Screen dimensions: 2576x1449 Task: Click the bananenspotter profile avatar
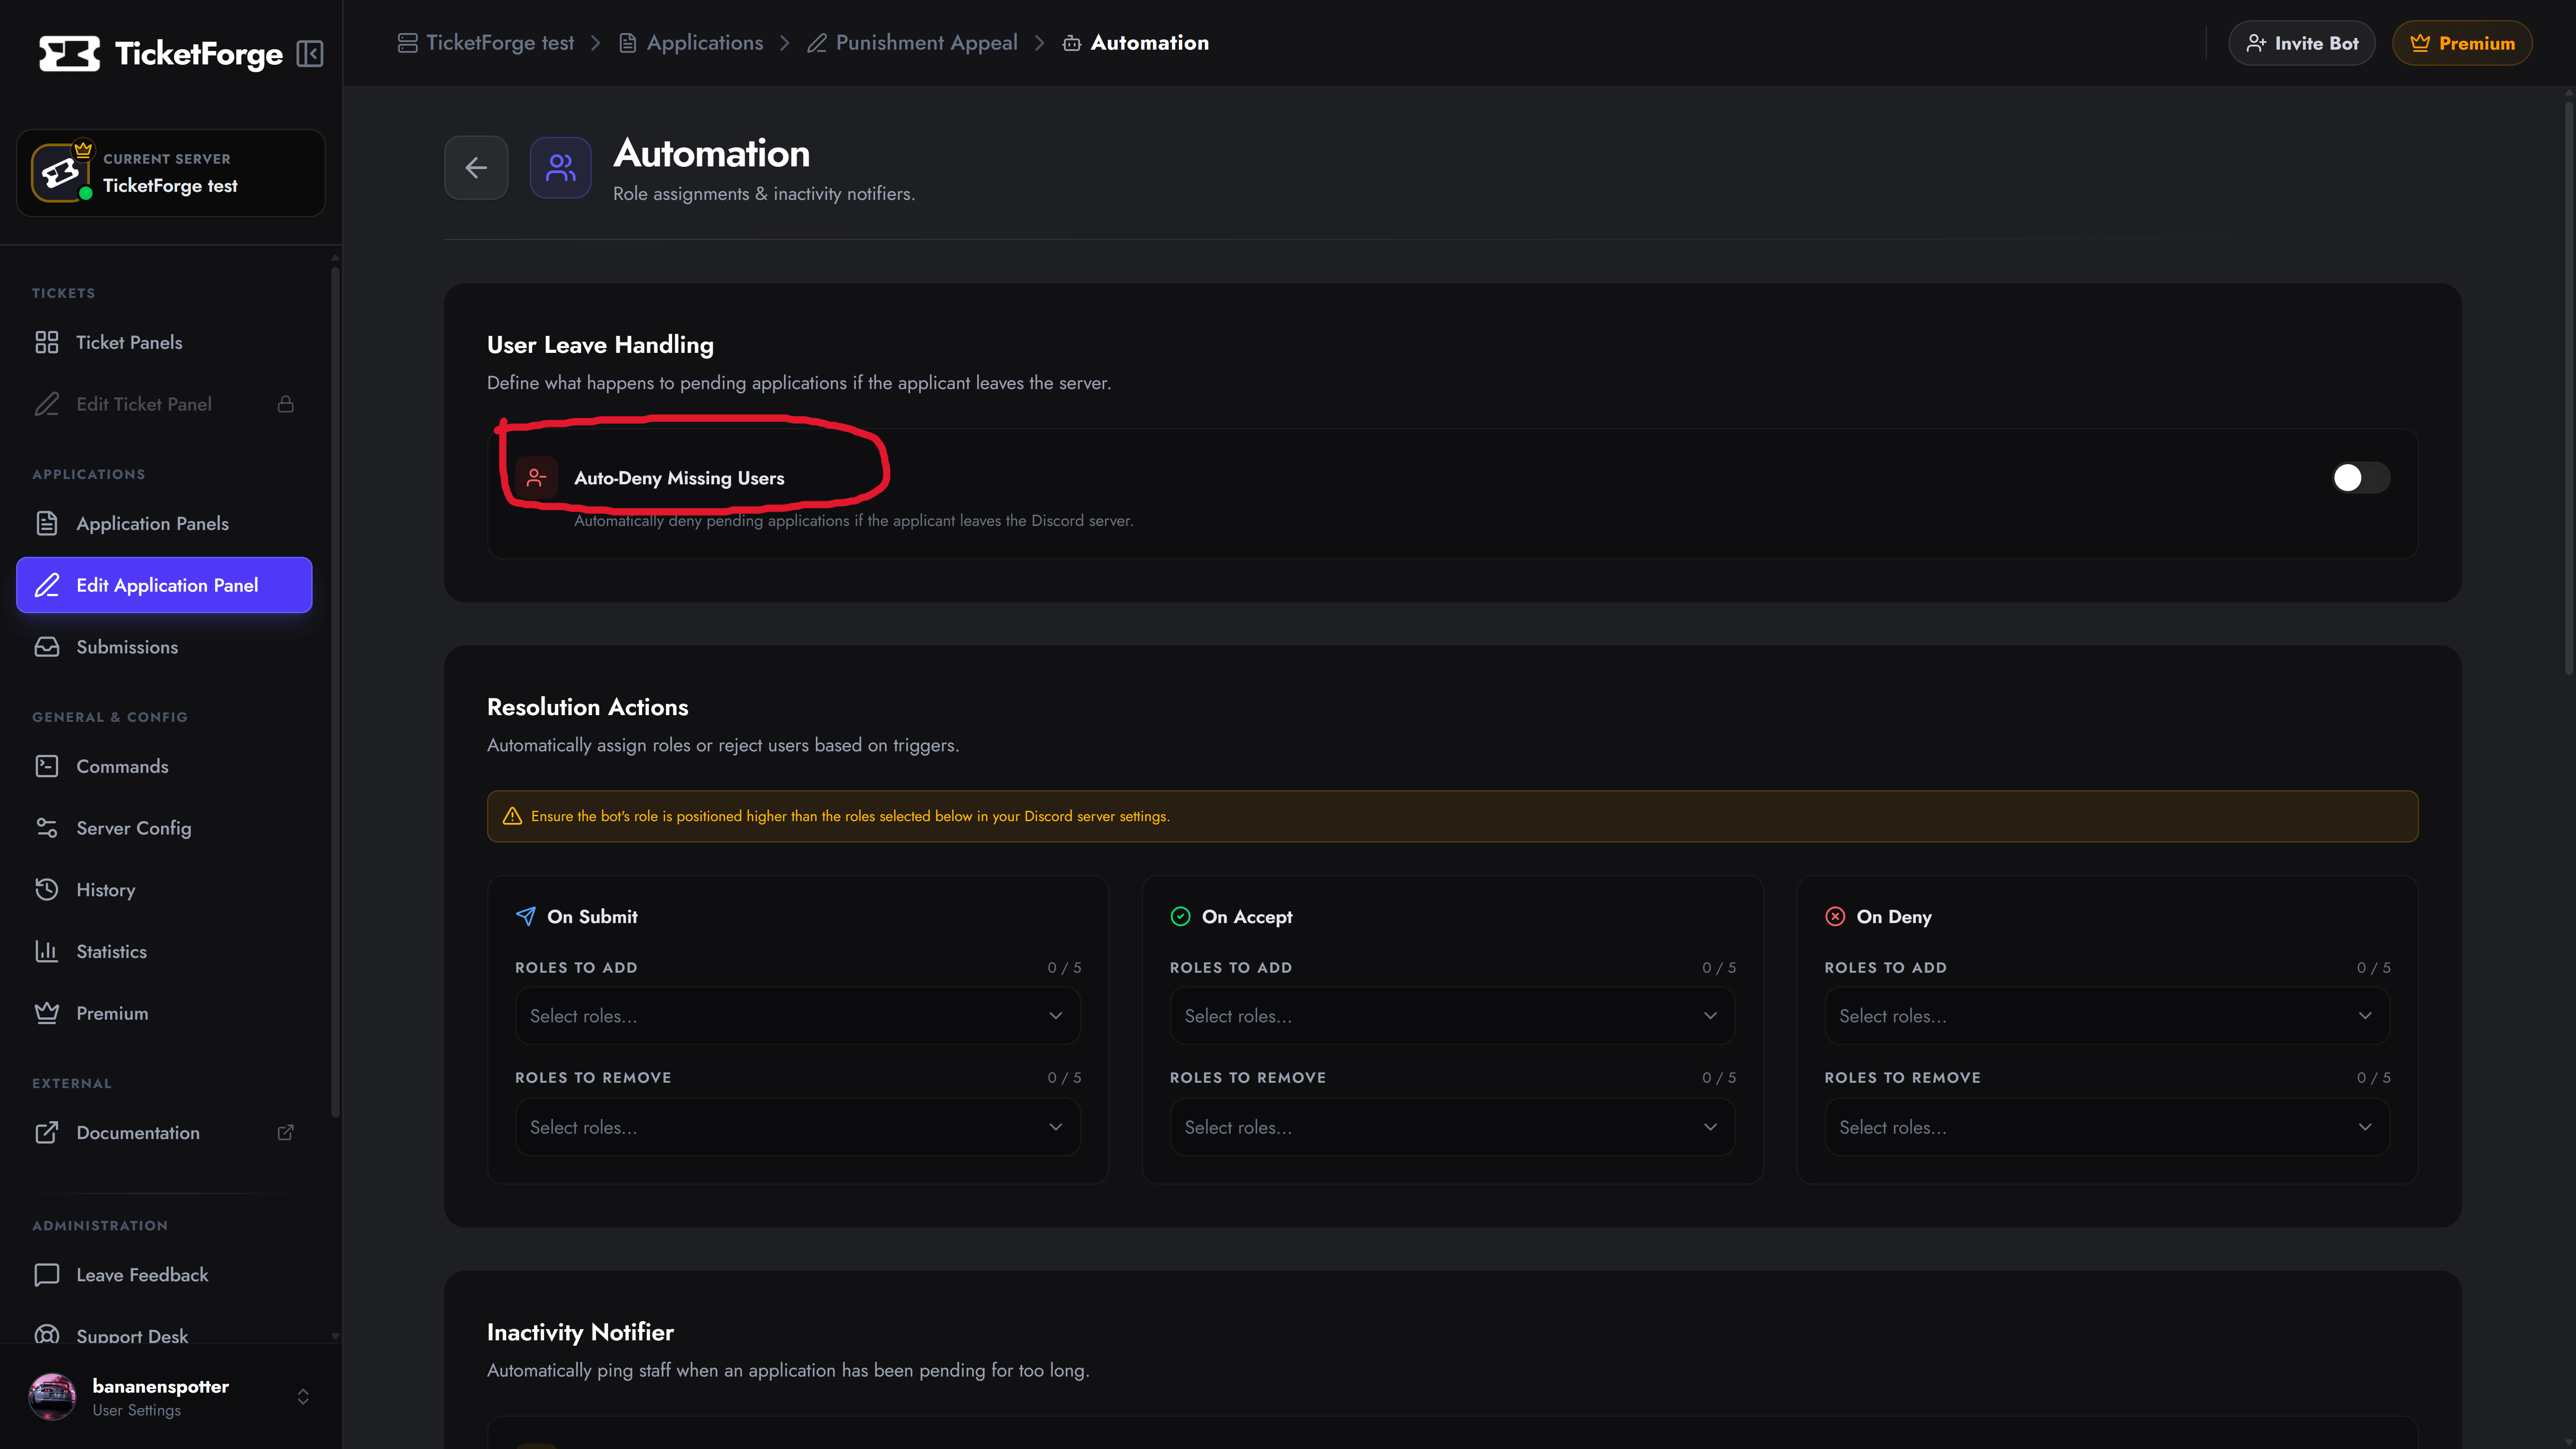52,1397
